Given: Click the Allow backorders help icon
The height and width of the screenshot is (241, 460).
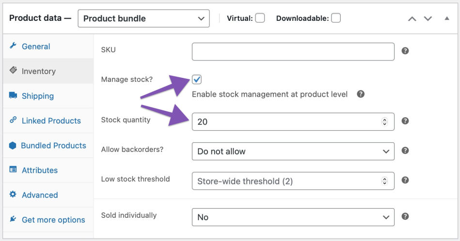Looking at the screenshot, I should point(405,151).
